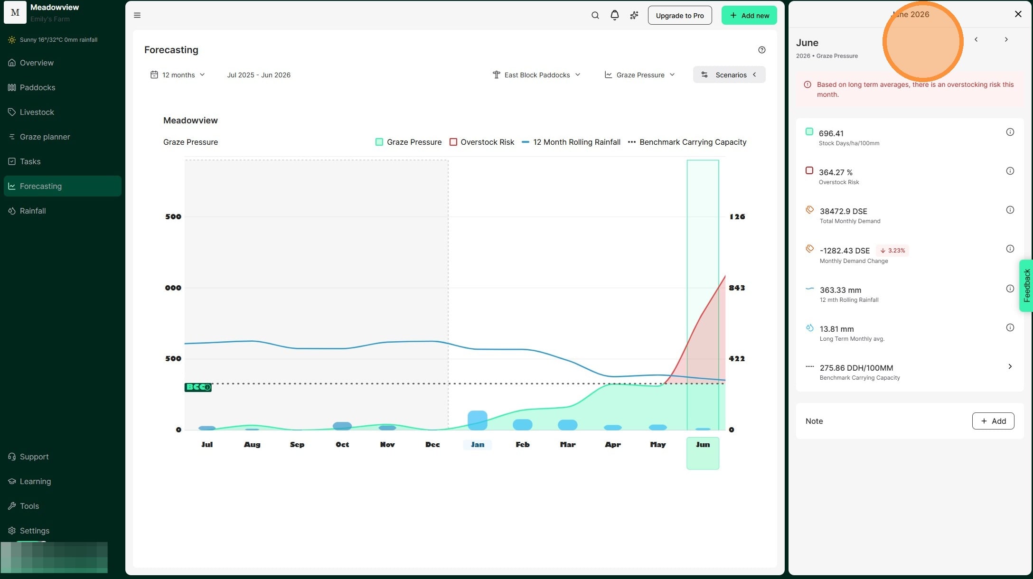Expand Benchmark Carrying Capacity row chevron

pos(1010,366)
